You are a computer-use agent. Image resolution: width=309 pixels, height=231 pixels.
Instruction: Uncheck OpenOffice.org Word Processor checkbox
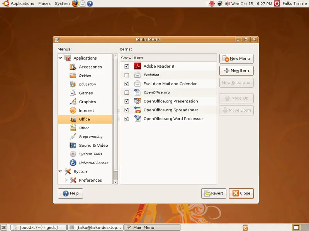(x=127, y=119)
